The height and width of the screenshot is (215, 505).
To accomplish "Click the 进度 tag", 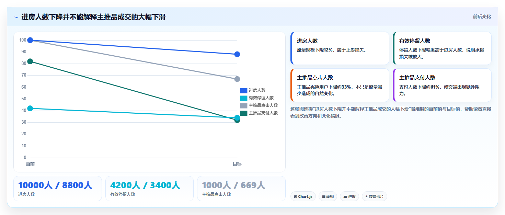I will pos(349,196).
